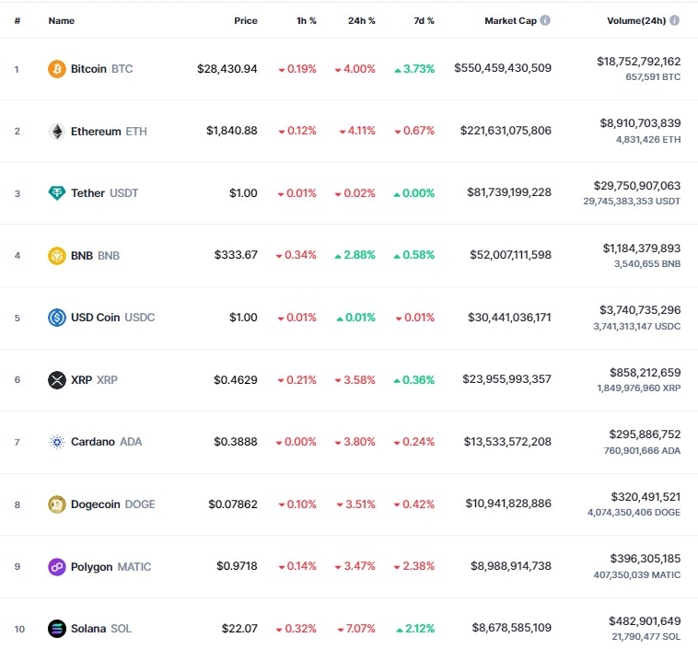Click the Polygon purple logo icon
The height and width of the screenshot is (649, 698).
click(57, 567)
